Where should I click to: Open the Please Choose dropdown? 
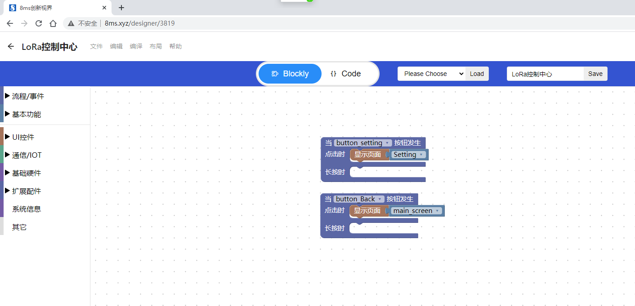pyautogui.click(x=432, y=74)
